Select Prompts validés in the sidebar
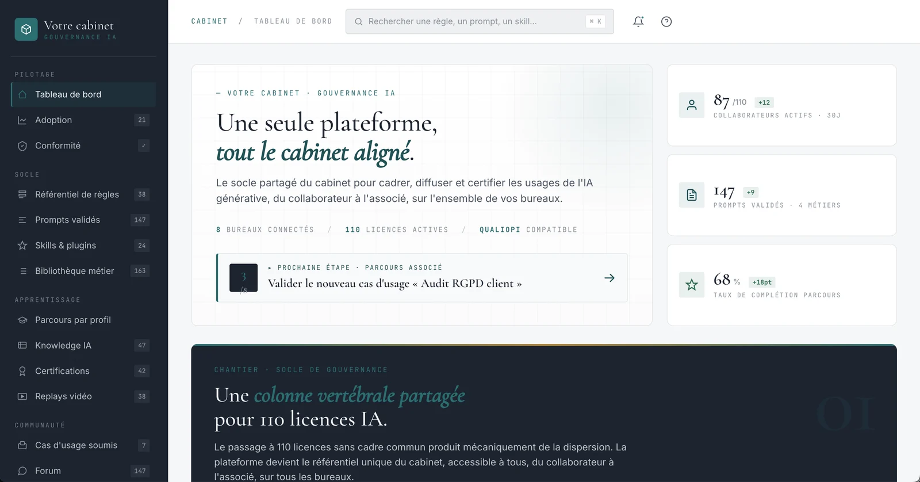Screen dimensions: 920x482 coord(83,220)
